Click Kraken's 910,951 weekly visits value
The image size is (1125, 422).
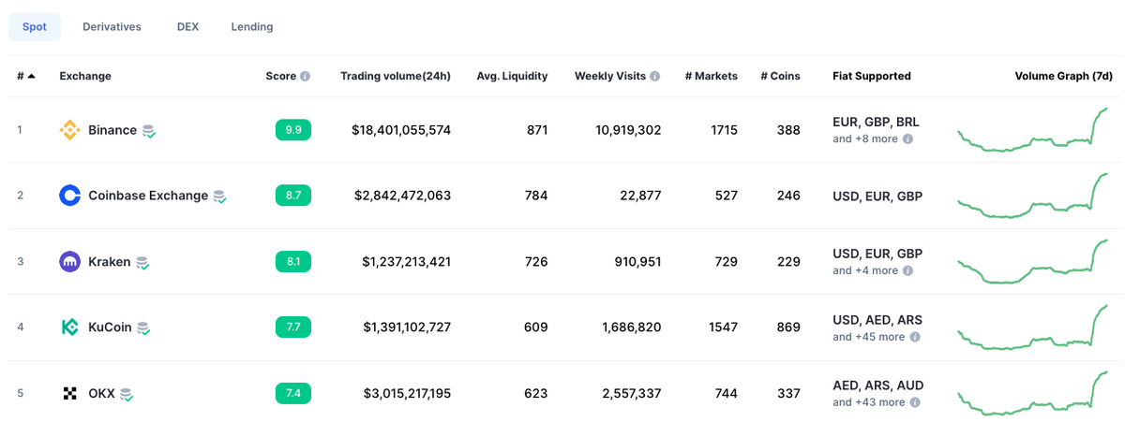[x=637, y=262]
